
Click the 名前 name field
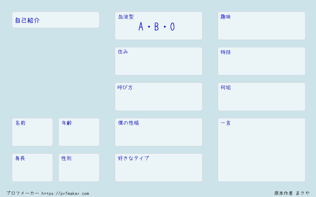(x=32, y=132)
